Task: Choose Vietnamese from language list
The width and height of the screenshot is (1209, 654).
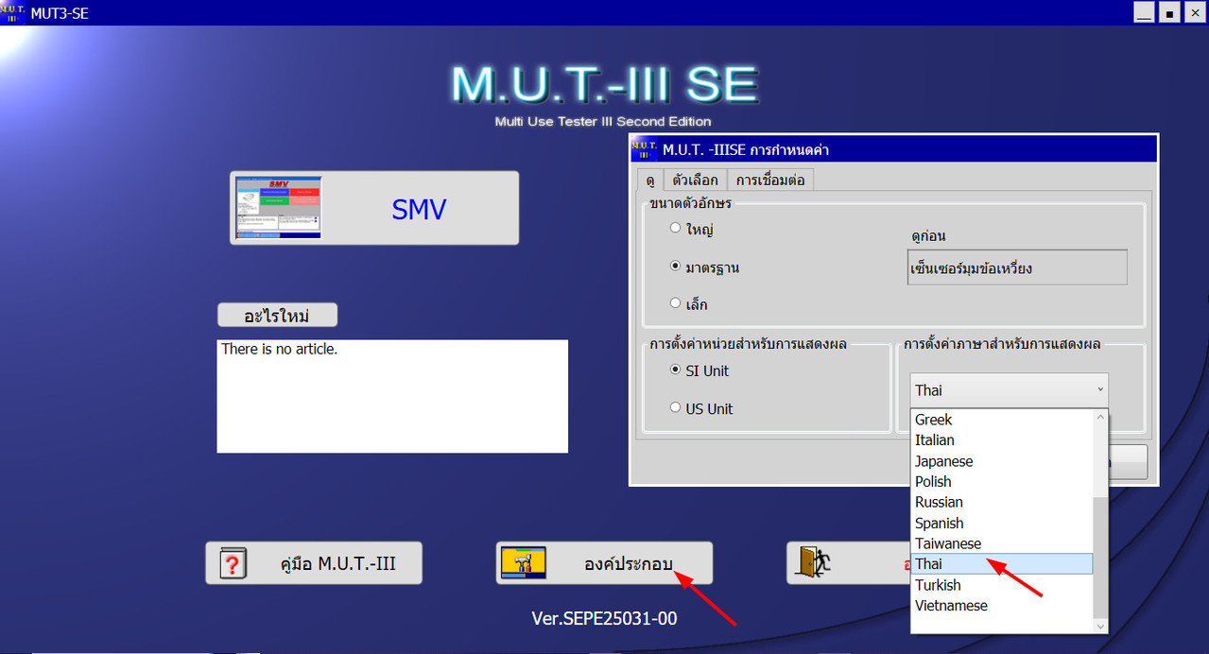Action: pyautogui.click(x=1001, y=606)
